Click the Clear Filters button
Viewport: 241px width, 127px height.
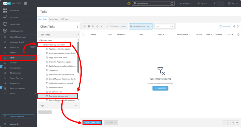[x=160, y=88]
